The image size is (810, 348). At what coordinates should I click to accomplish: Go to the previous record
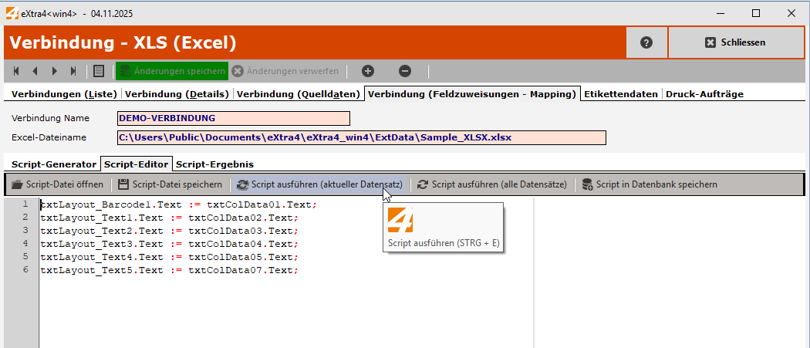point(35,71)
